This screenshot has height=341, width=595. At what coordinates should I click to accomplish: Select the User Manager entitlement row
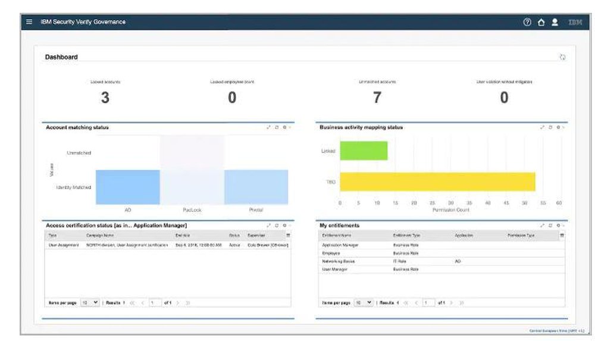tap(441, 269)
